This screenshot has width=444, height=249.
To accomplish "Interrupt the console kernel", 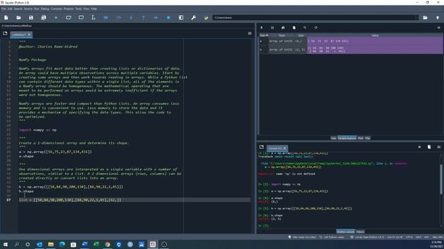I will click(419, 147).
